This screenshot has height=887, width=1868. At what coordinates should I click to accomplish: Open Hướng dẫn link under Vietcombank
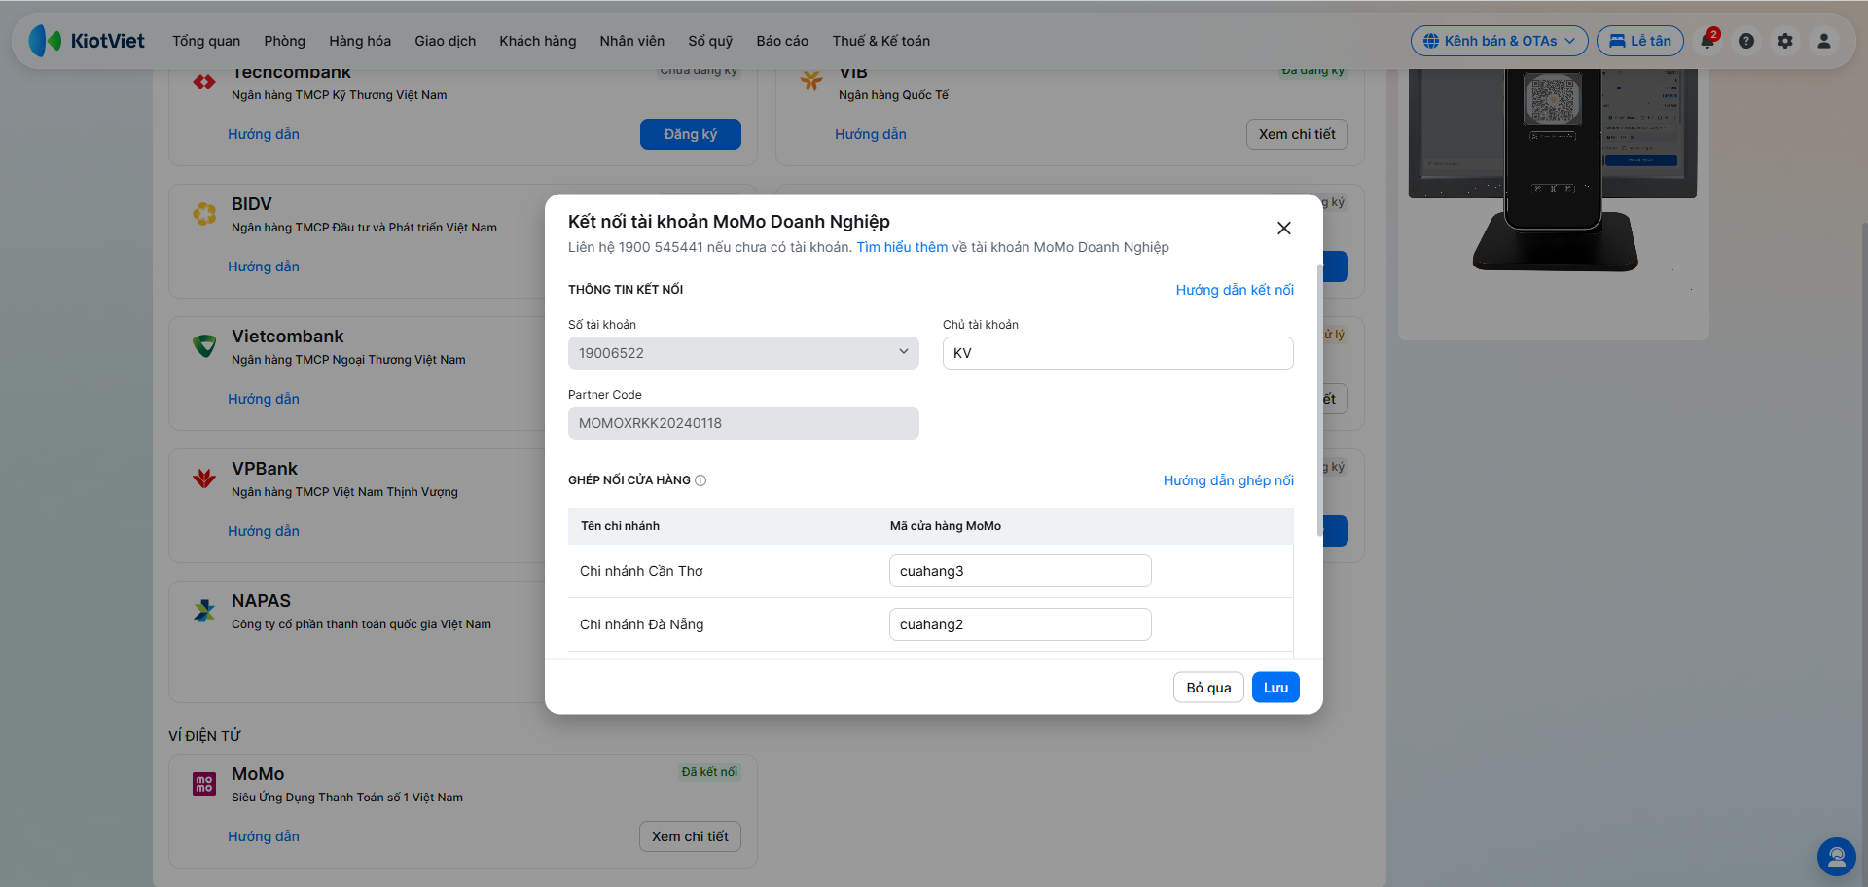[264, 399]
